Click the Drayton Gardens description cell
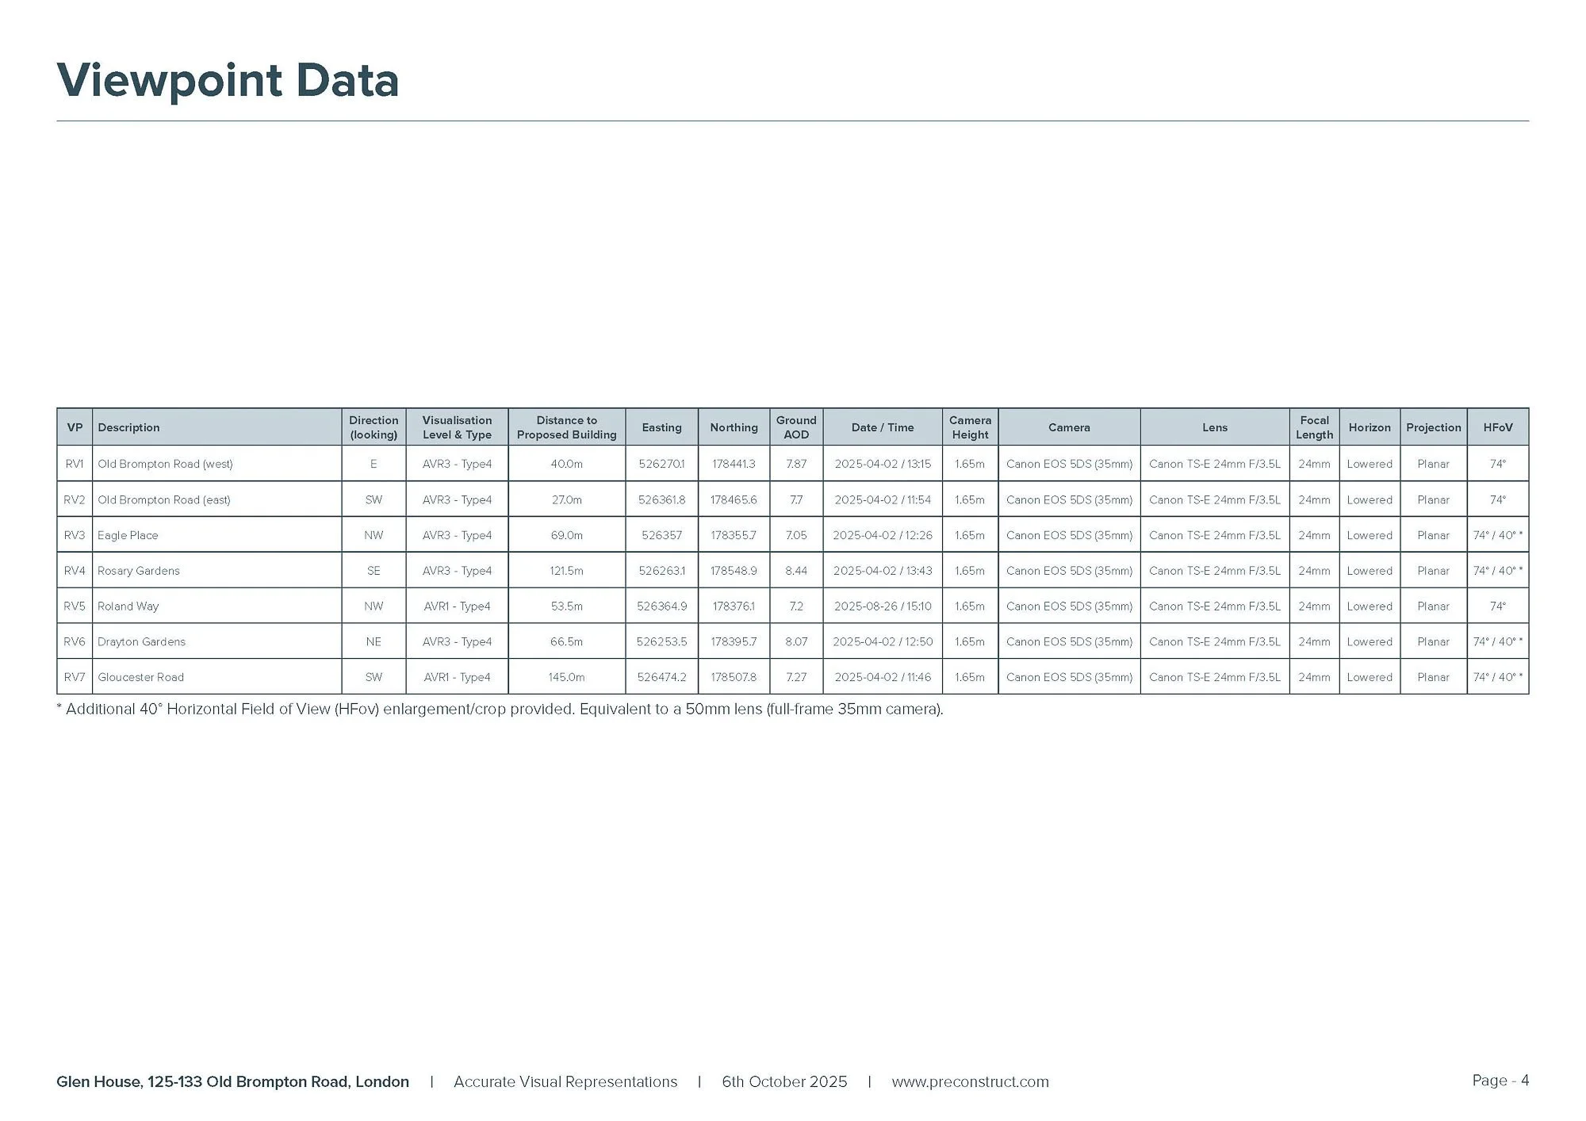The height and width of the screenshot is (1121, 1586). 141,642
